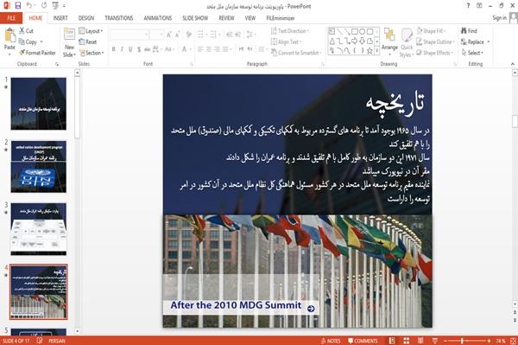Click the Sign in link
Image resolution: width=518 pixels, height=345 pixels.
(x=499, y=18)
